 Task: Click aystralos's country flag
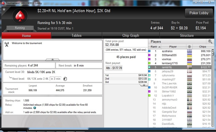tap(189, 51)
